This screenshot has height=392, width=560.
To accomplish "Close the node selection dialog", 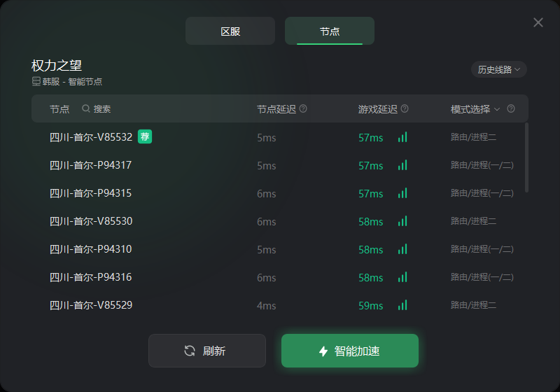I will coord(538,22).
